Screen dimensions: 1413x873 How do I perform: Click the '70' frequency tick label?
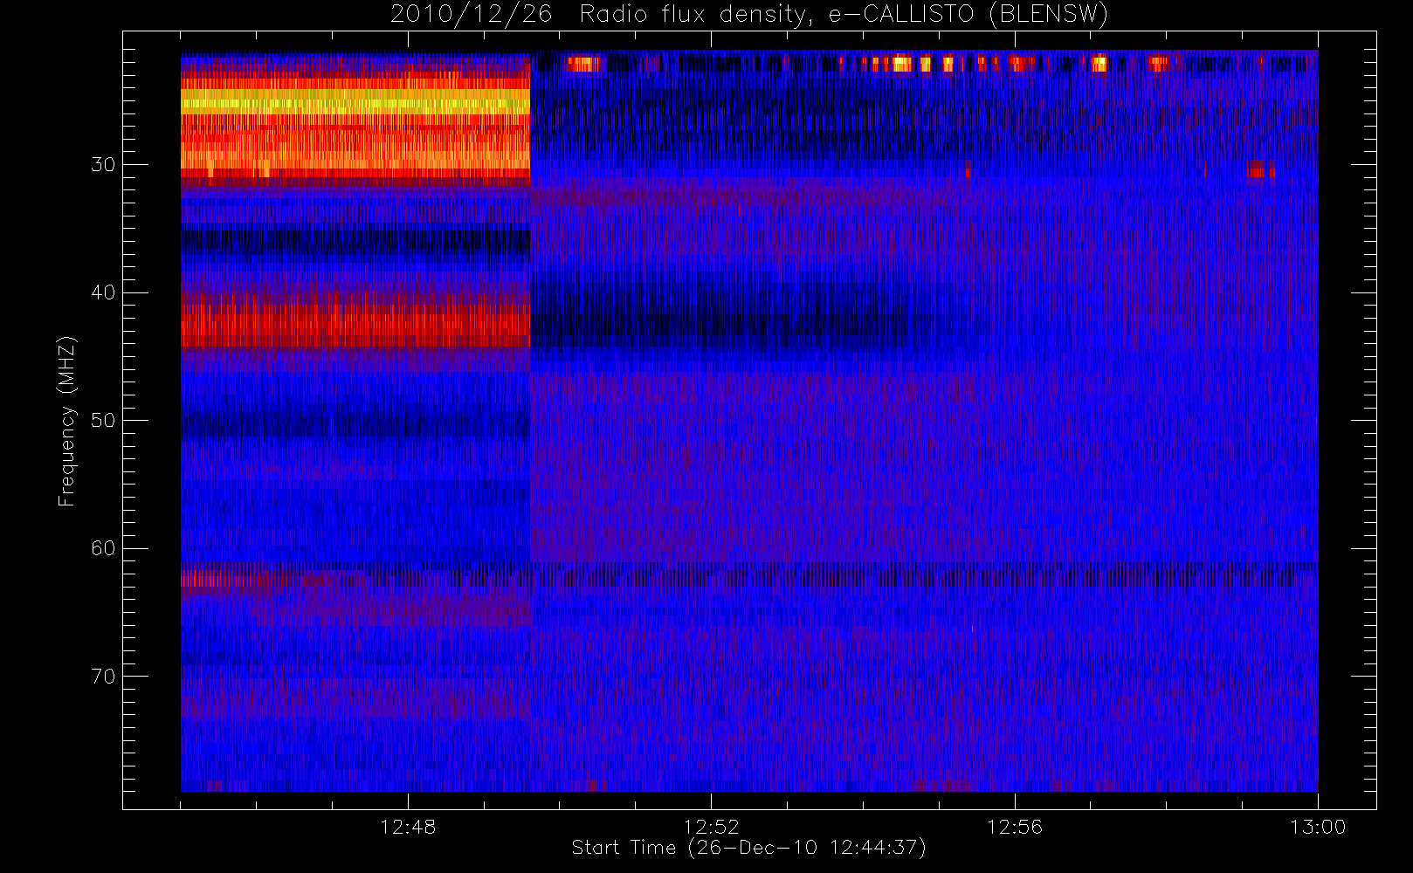103,677
